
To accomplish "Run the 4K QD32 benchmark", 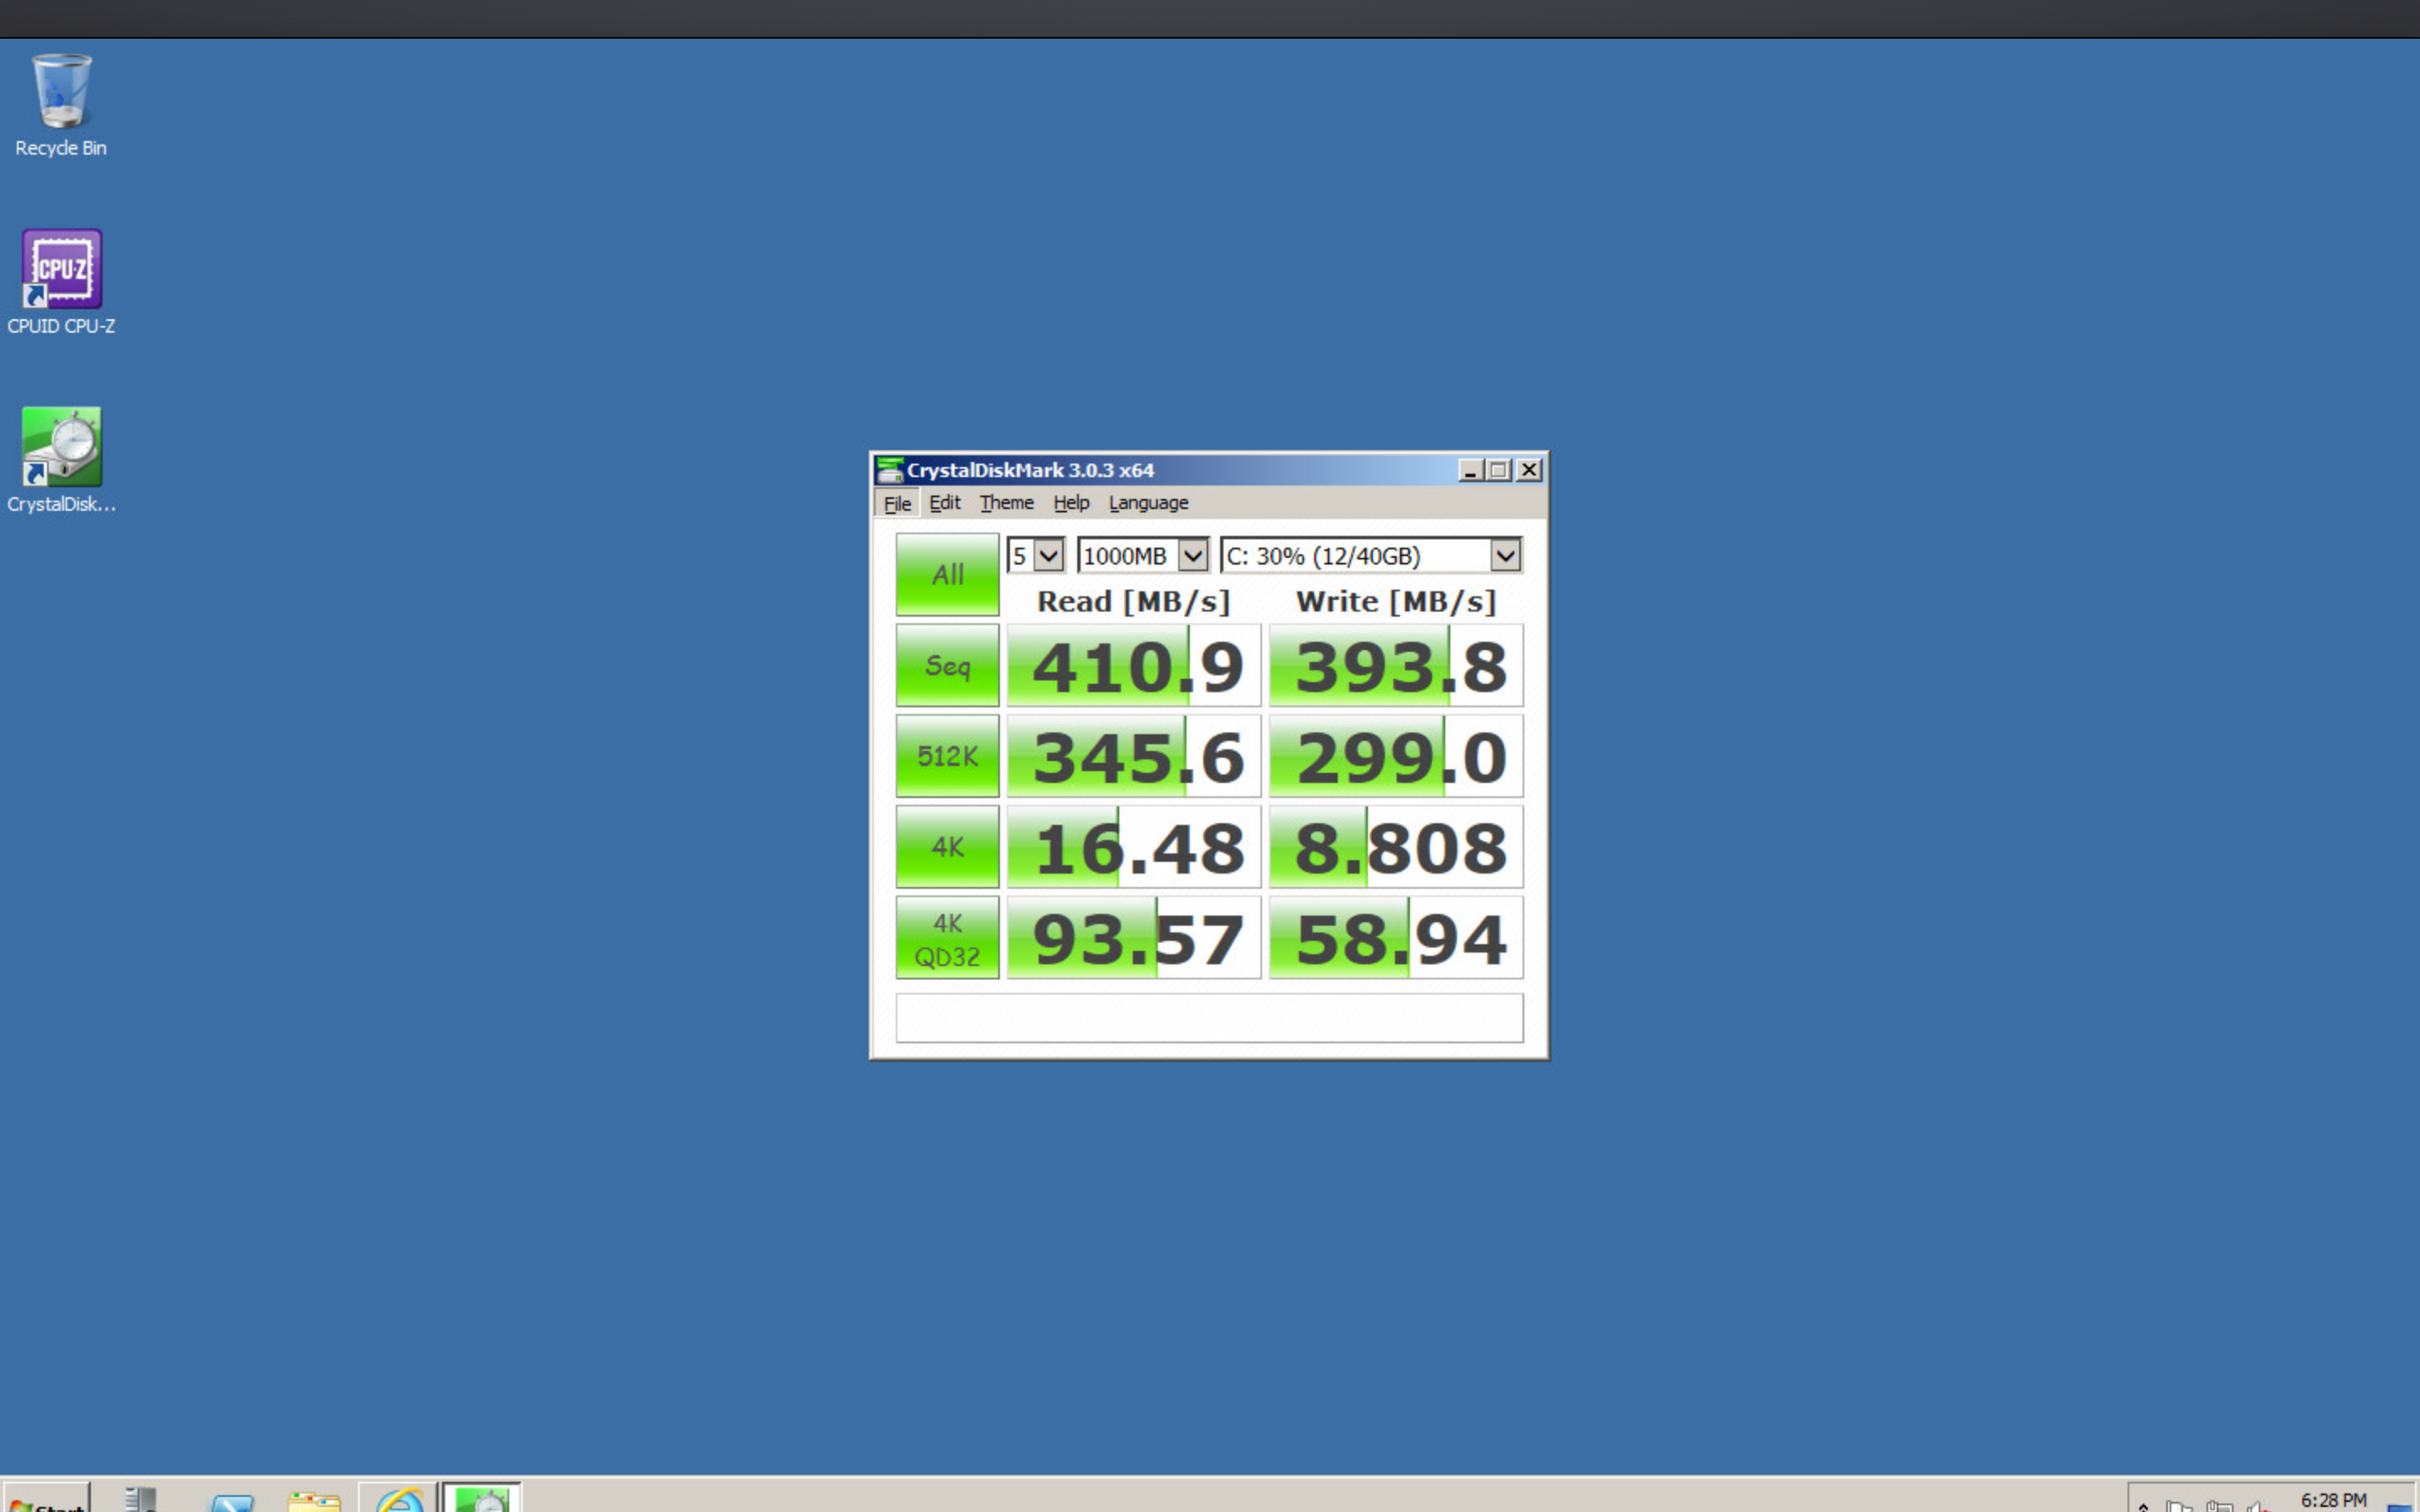I will [947, 938].
